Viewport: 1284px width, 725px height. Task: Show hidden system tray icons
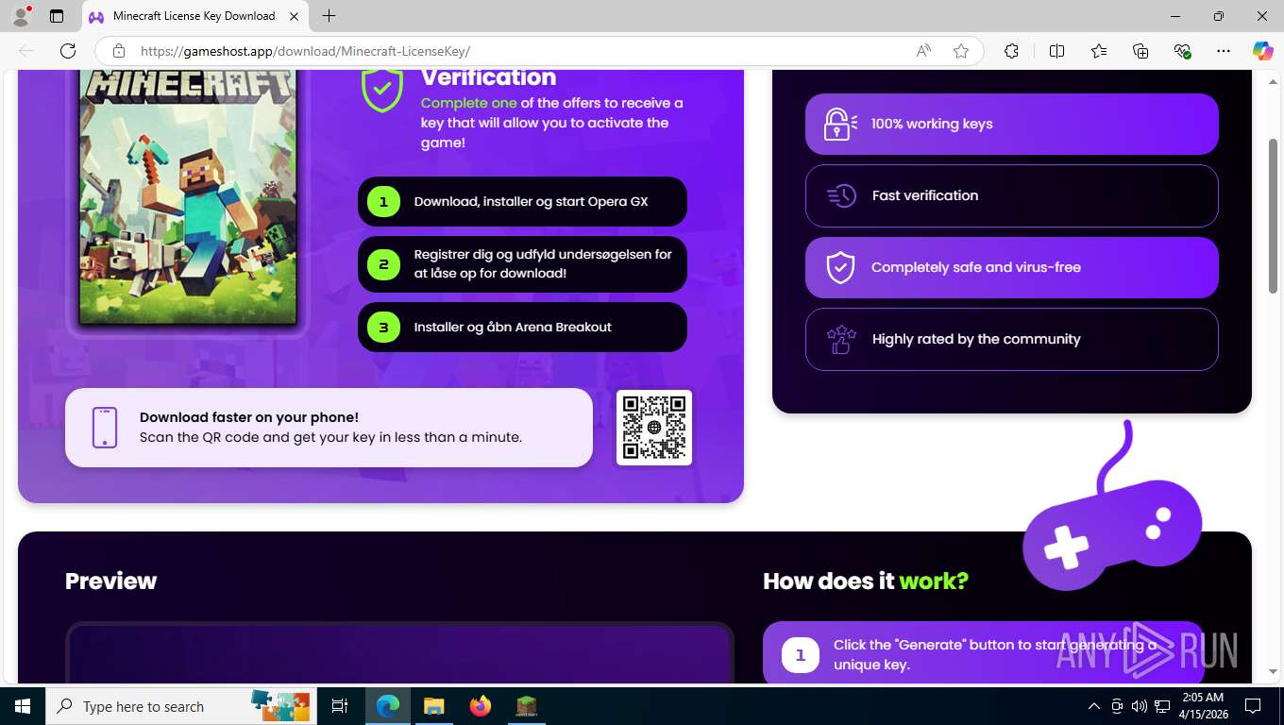point(1093,706)
